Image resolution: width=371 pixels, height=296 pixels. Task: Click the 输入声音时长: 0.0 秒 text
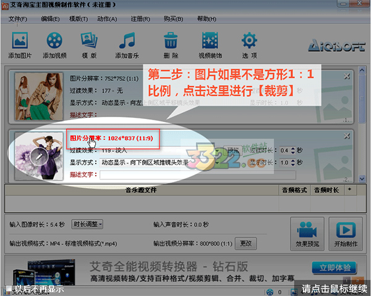pos(181,224)
